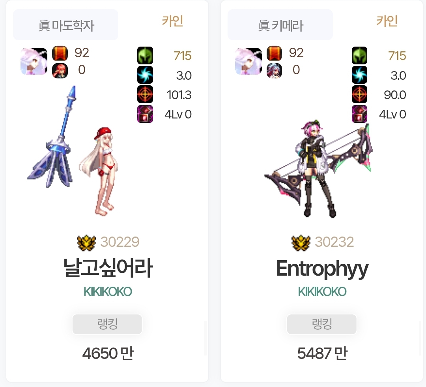
Task: Open the KIKIKOKO link under Entrophyy
Action: [322, 292]
